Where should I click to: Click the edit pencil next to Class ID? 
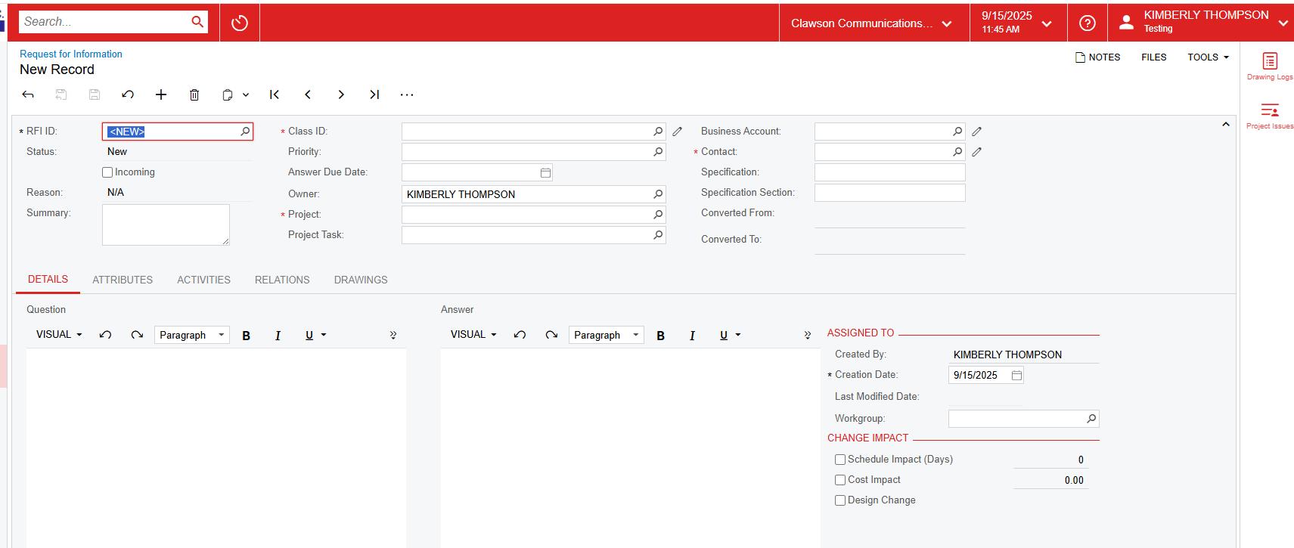click(678, 132)
